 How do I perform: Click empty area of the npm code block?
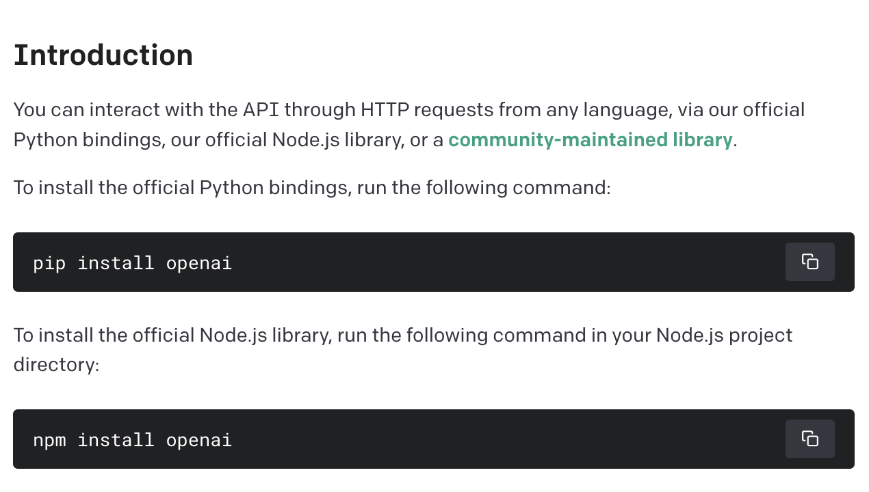[506, 439]
